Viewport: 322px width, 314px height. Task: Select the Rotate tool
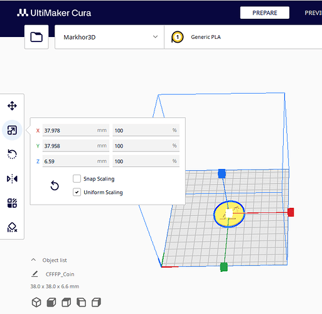tap(12, 154)
